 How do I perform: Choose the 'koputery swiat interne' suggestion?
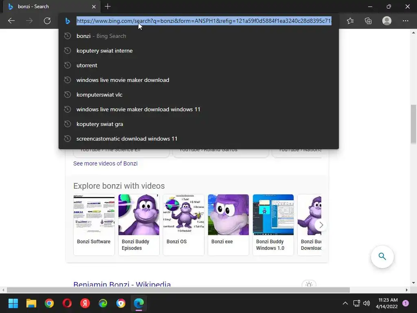[199, 51]
